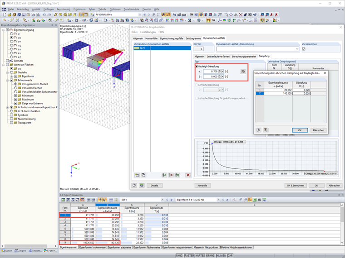This screenshot has height=258, width=345.
Task: Click the Open folder icon in the toolbar
Action: (9, 14)
